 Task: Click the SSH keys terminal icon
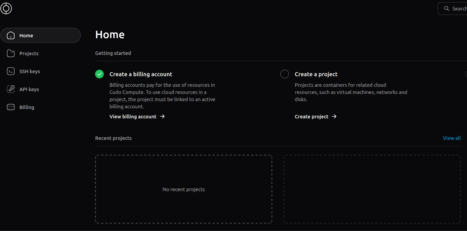click(x=11, y=71)
